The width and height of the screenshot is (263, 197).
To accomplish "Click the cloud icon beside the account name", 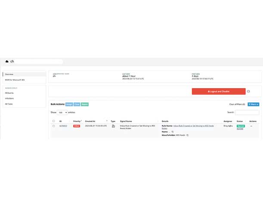I will pyautogui.click(x=7, y=62).
